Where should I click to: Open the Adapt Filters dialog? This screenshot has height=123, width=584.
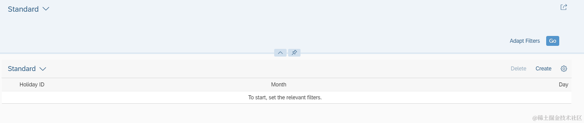[x=525, y=41]
